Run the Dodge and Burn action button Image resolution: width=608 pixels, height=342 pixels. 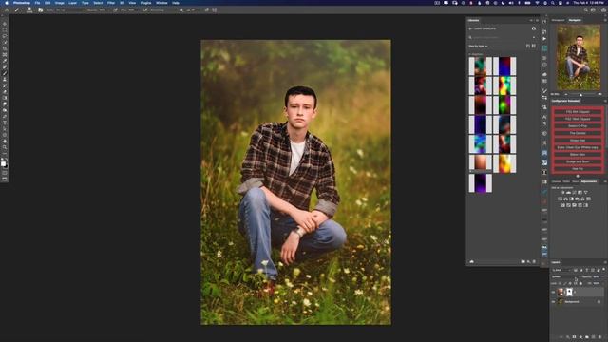point(578,161)
